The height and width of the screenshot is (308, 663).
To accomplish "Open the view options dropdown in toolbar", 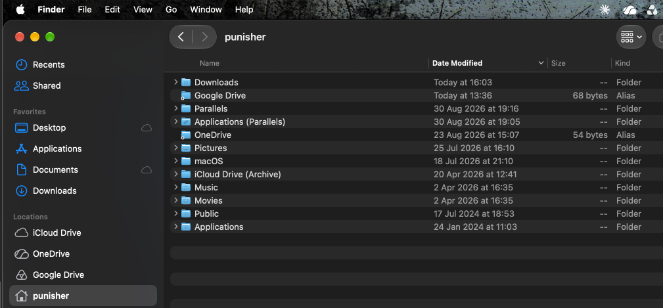I will coord(631,37).
